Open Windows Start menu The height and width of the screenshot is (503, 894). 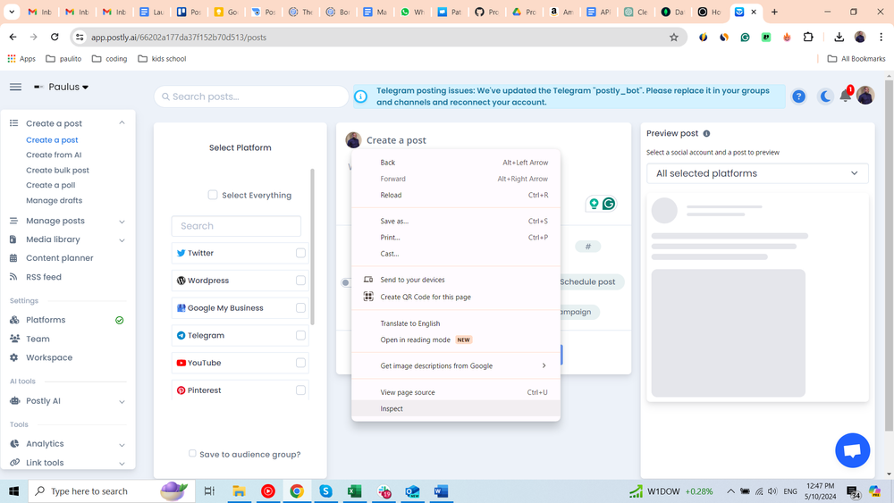[x=13, y=491]
